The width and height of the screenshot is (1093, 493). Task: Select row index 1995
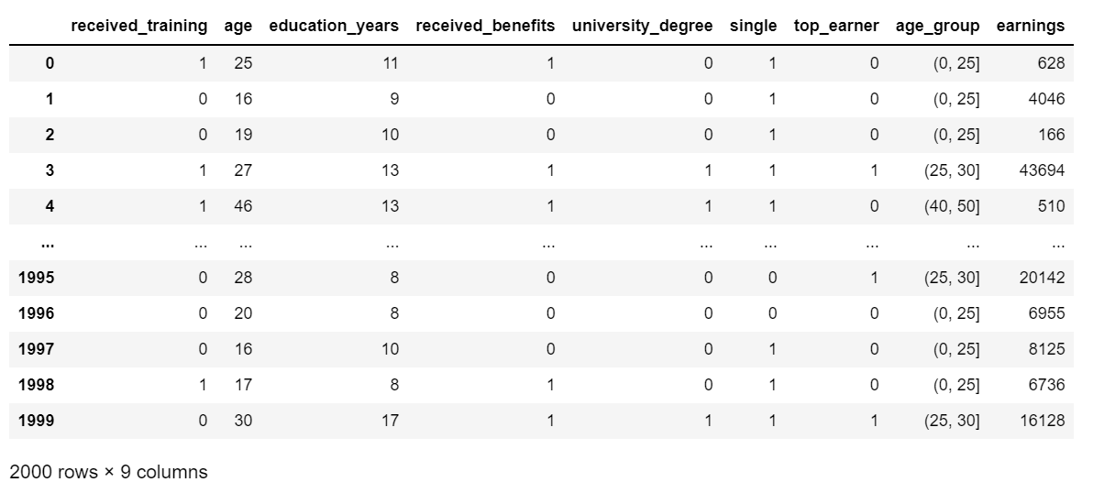pos(37,278)
